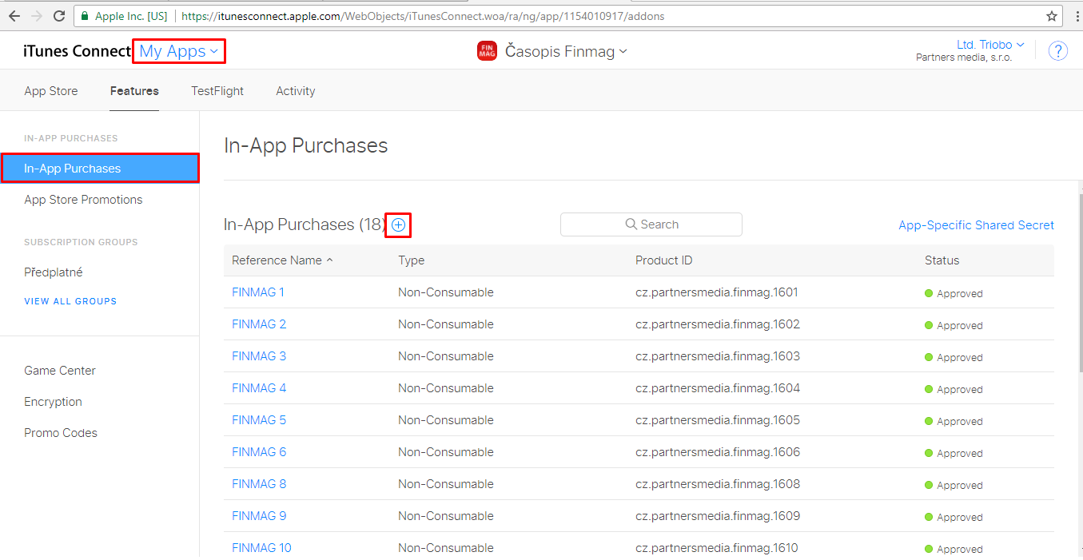Click the browser address bar URL
1083x560 pixels.
[x=423, y=16]
